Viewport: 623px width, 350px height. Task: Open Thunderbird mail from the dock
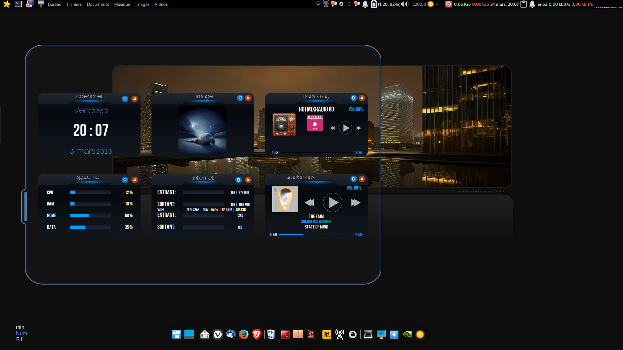coord(231,334)
